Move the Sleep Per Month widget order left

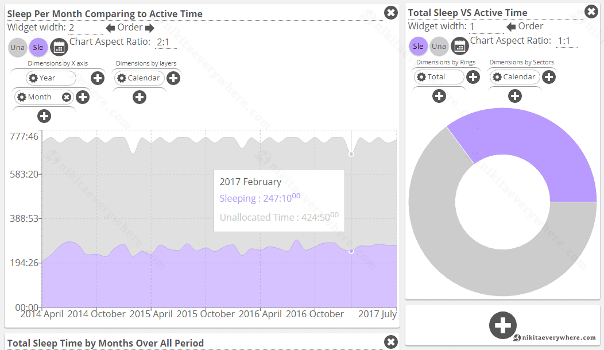(111, 28)
